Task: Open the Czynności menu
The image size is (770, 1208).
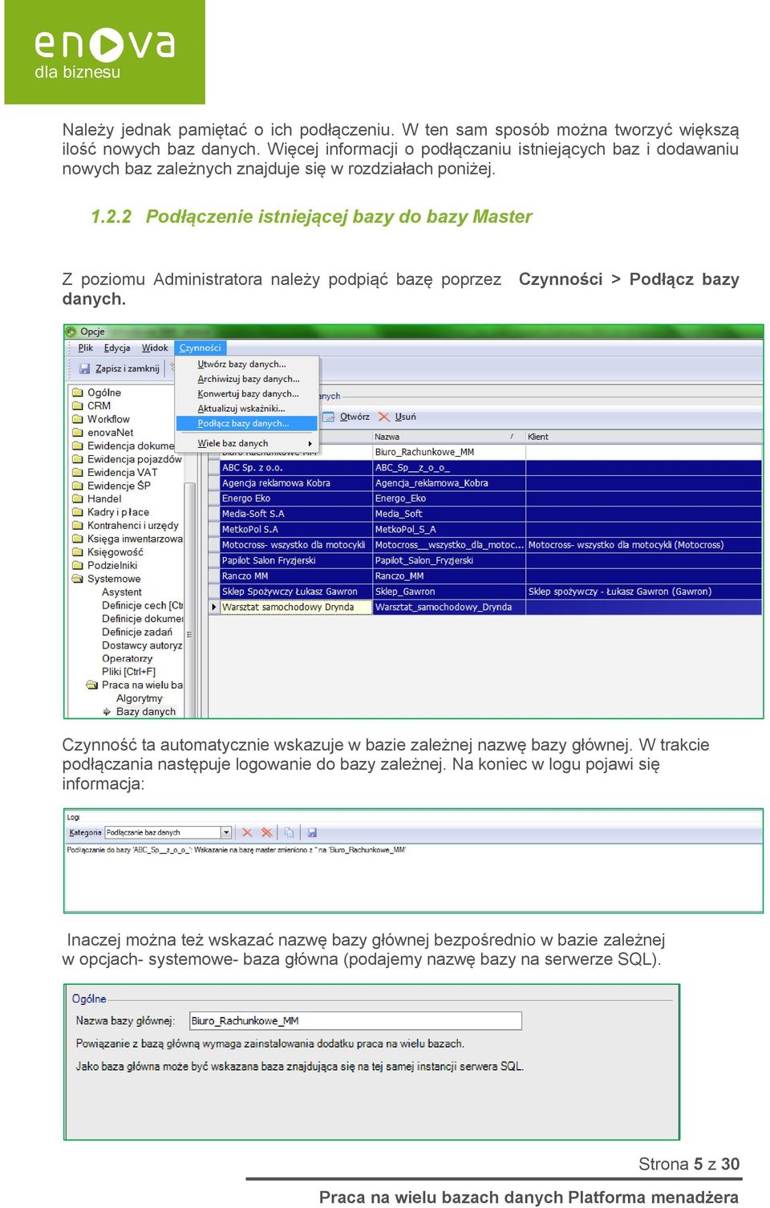Action: click(200, 348)
